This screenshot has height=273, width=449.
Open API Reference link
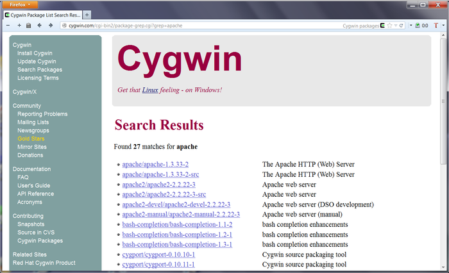[x=35, y=194]
